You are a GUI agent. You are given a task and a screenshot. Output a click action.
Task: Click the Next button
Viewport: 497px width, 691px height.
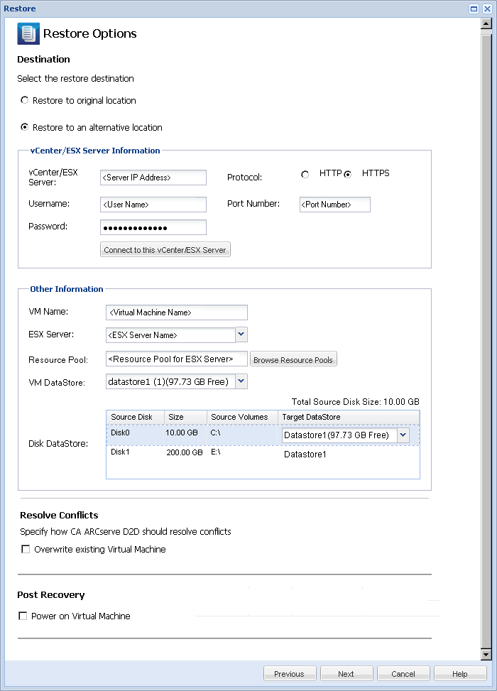coord(346,673)
